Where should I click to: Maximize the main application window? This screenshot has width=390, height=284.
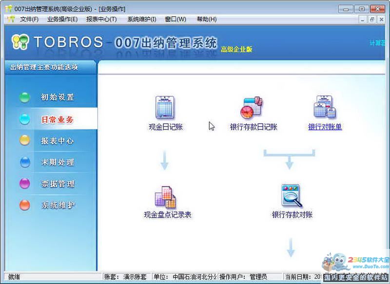362,9
